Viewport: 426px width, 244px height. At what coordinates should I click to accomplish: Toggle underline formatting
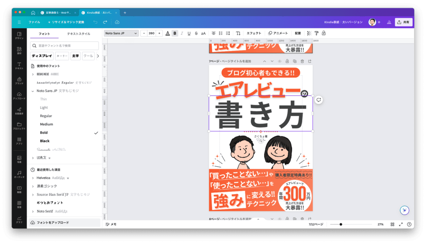[189, 33]
